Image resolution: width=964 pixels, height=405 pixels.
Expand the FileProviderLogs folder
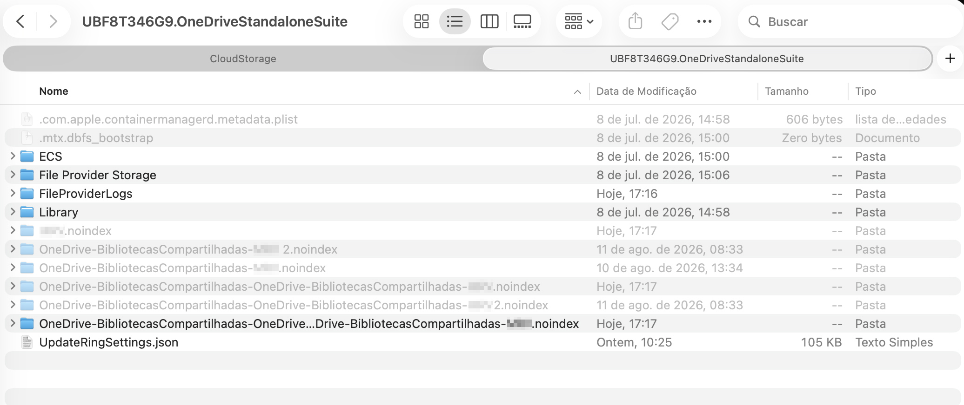point(13,193)
